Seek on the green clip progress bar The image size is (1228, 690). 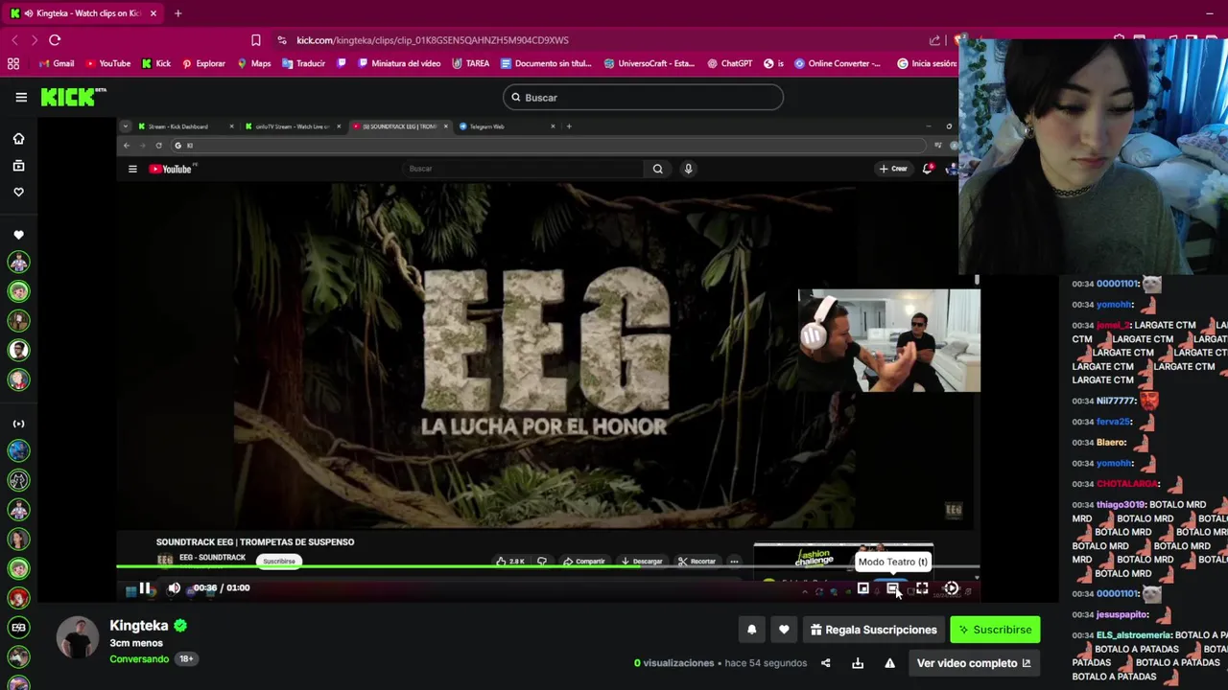coord(547,566)
